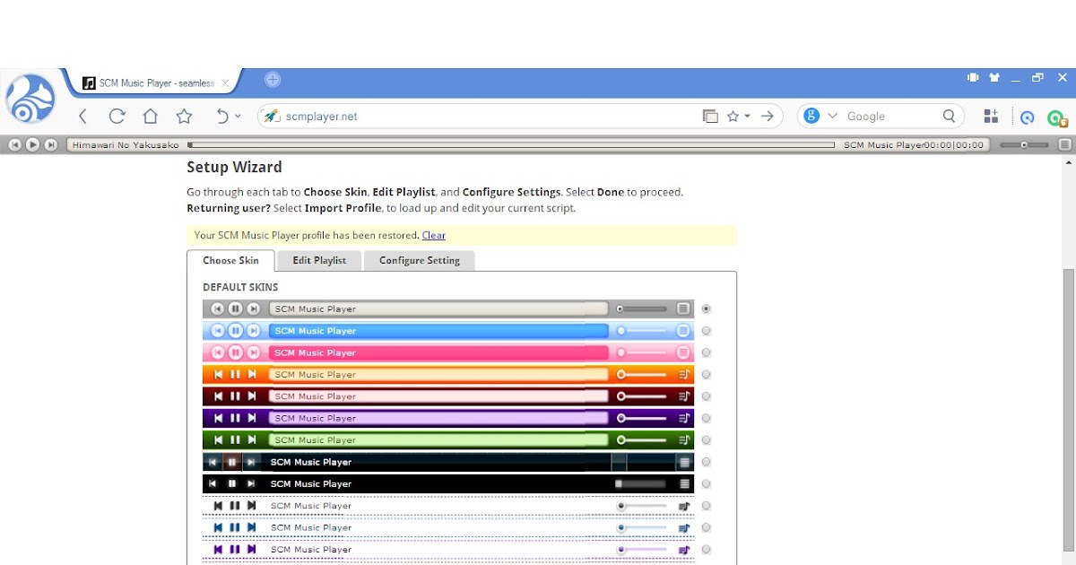This screenshot has width=1076, height=565.
Task: Open the extensions grid icon
Action: pyautogui.click(x=991, y=116)
